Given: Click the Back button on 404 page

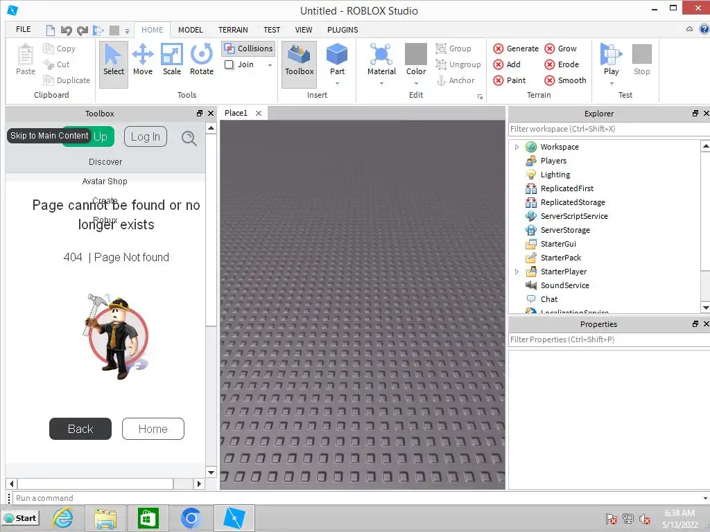Looking at the screenshot, I should [80, 429].
